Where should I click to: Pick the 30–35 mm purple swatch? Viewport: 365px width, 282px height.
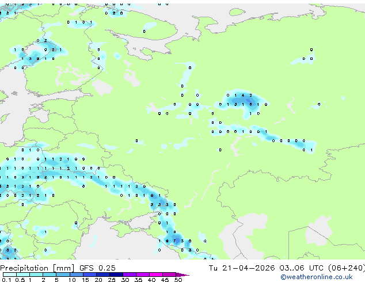click(129, 275)
